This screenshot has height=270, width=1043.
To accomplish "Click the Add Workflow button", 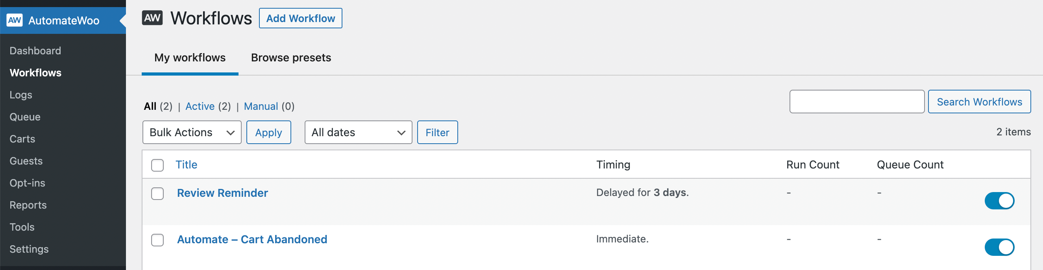I will coord(300,18).
